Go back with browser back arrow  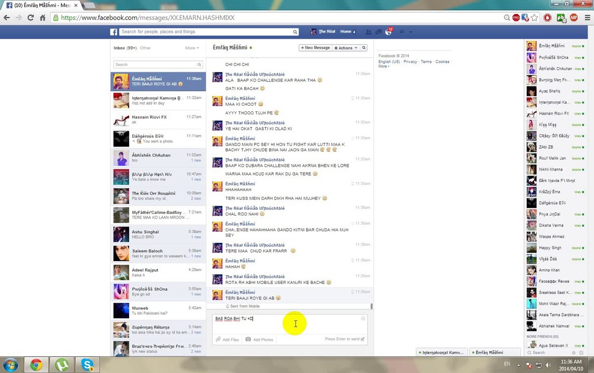7,18
